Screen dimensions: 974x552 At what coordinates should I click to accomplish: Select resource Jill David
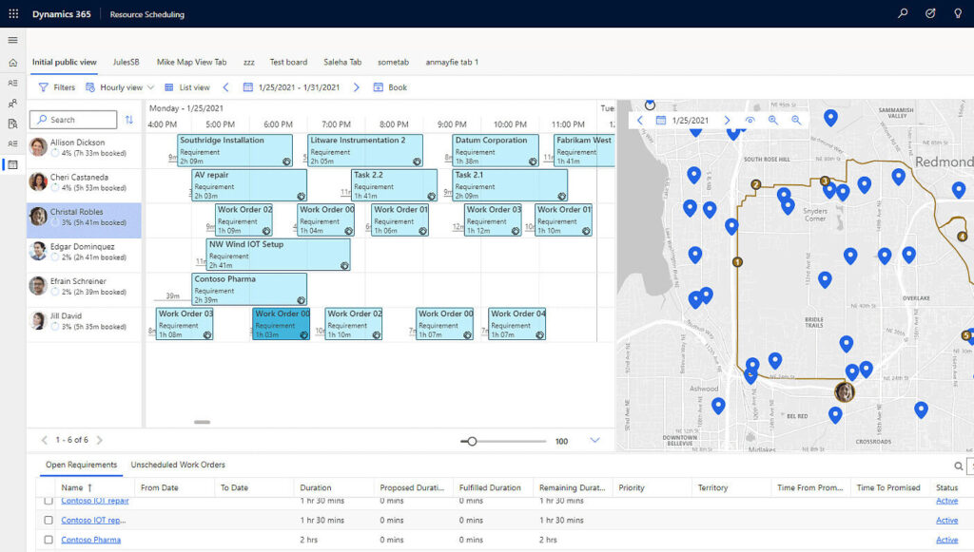(x=84, y=324)
